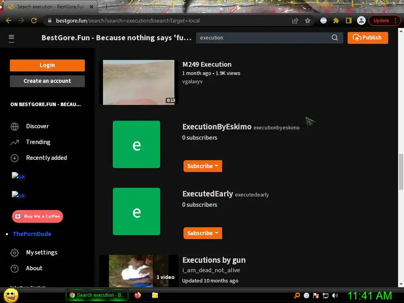This screenshot has height=303, width=404.
Task: Open the ThePornDude link
Action: point(32,234)
